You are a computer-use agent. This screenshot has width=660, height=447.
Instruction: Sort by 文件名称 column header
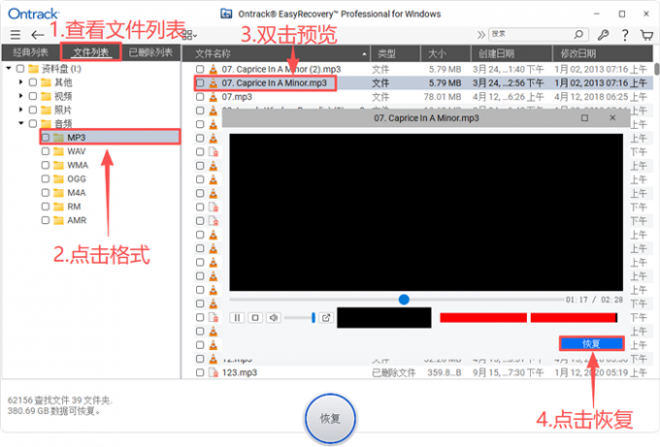[276, 53]
